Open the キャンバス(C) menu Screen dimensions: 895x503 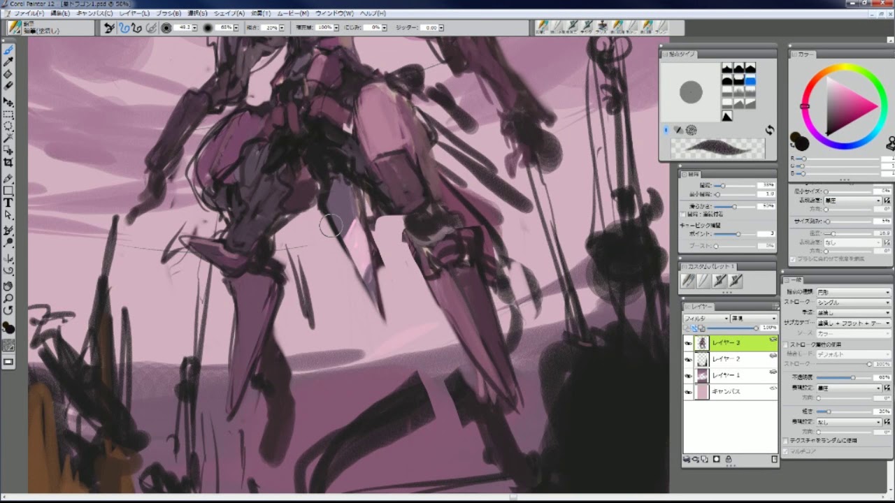click(94, 13)
